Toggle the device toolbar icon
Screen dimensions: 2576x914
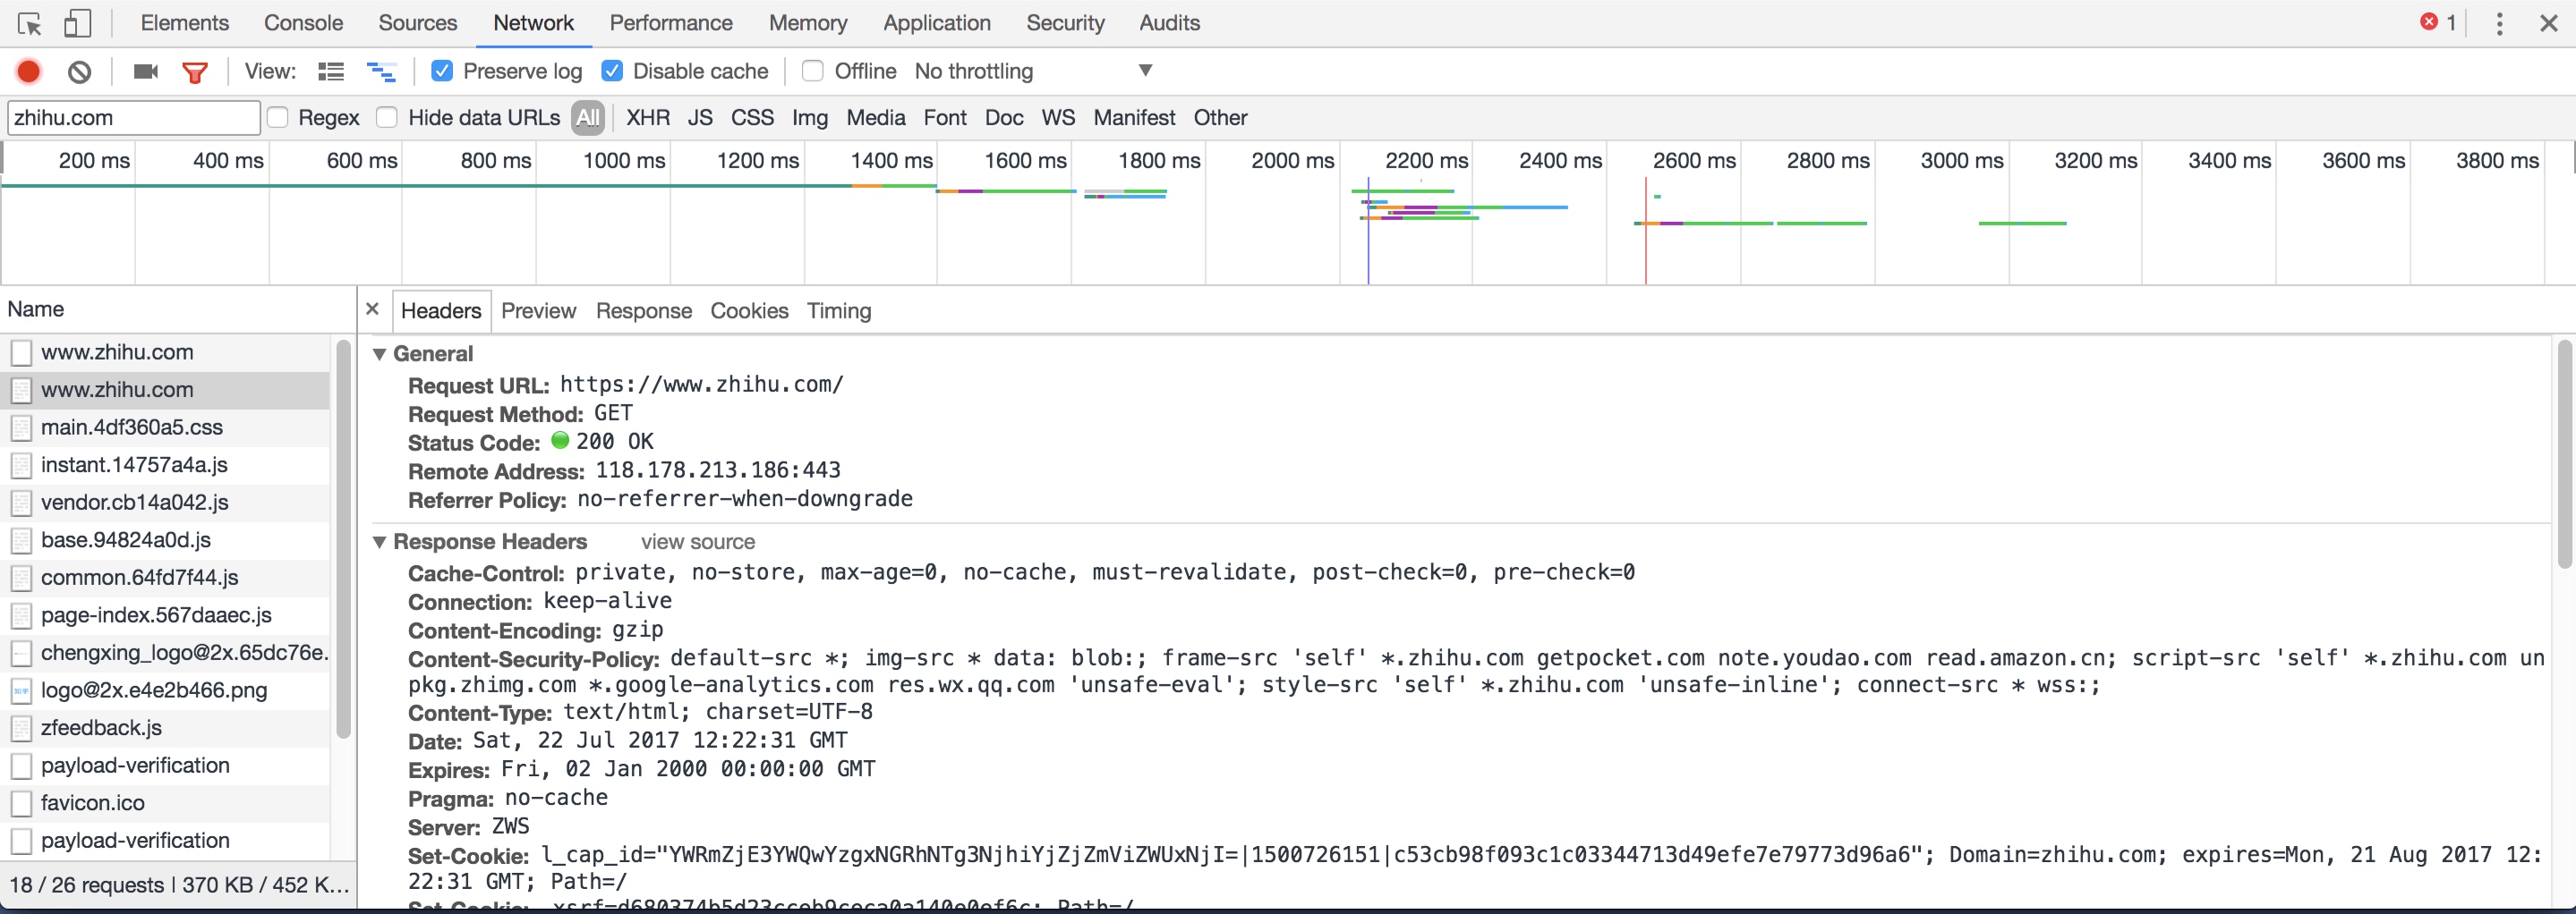(77, 23)
